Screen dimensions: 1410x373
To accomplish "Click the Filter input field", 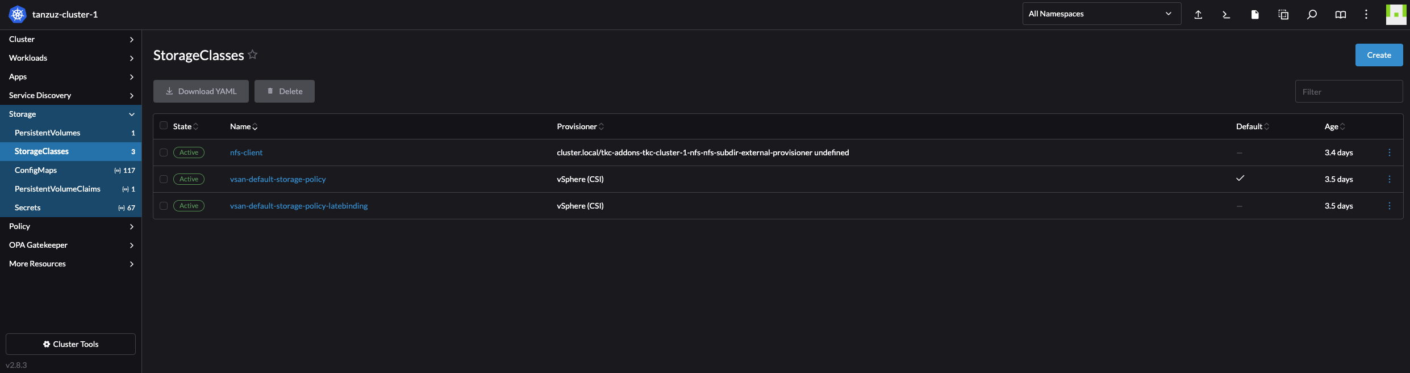I will tap(1349, 91).
